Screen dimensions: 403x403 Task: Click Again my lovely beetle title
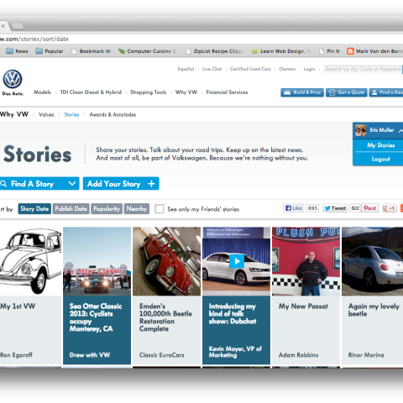pyautogui.click(x=374, y=310)
